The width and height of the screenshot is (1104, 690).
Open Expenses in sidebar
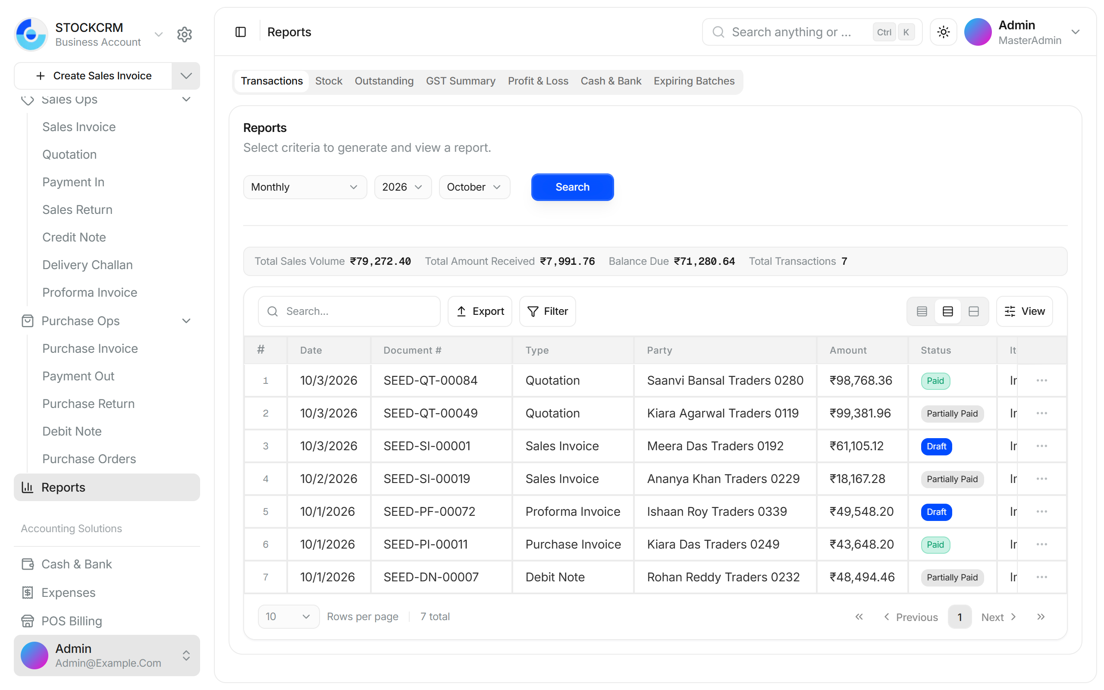click(107, 593)
